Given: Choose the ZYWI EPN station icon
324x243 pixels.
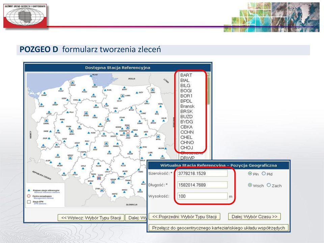Looking at the screenshot, I should coord(102,190).
